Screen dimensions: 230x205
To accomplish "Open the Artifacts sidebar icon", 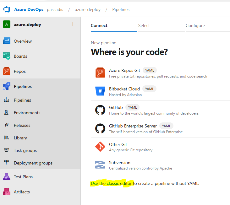I will (7, 192).
